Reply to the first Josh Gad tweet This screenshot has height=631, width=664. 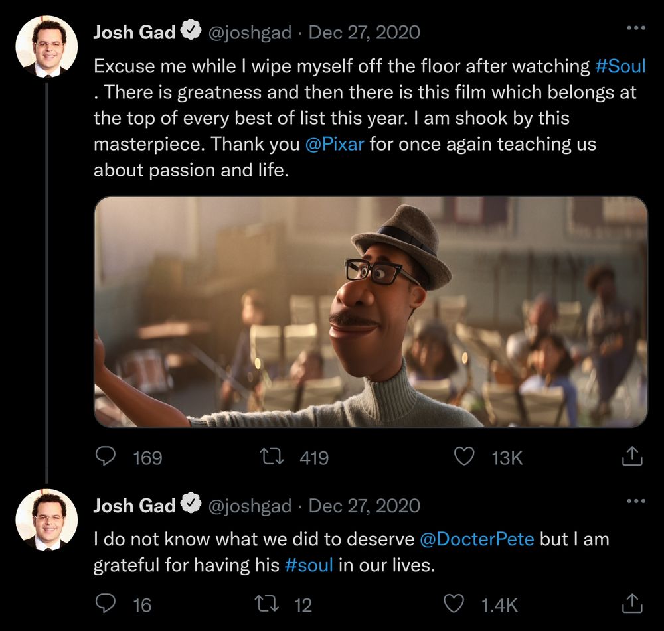tap(106, 457)
